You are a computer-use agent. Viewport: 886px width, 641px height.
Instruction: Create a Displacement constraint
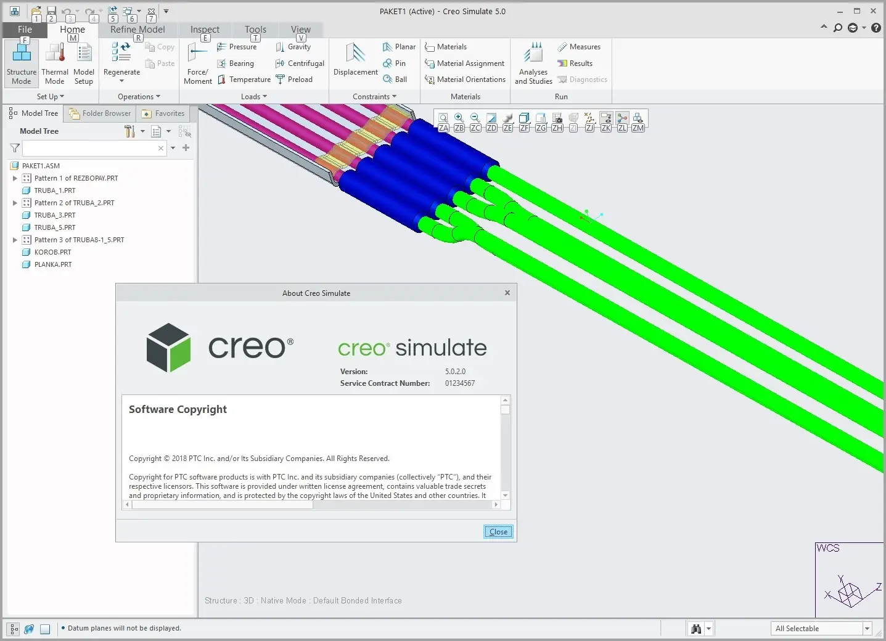point(356,60)
